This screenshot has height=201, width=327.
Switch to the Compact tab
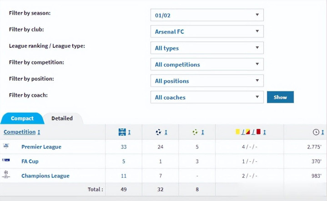point(22,118)
